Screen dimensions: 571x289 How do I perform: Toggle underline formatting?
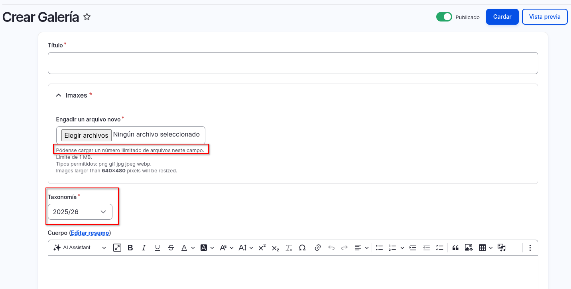pos(158,248)
